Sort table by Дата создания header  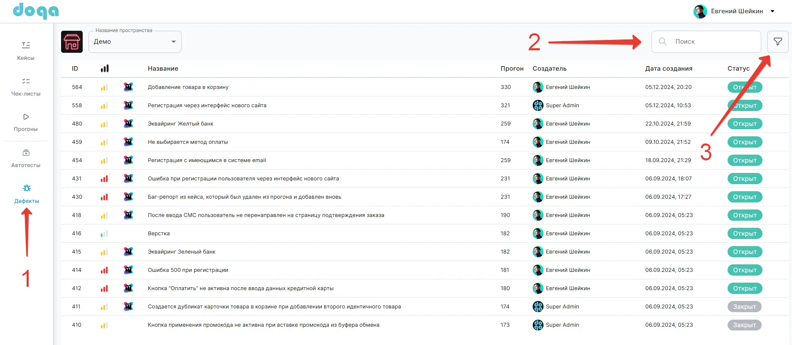click(669, 69)
